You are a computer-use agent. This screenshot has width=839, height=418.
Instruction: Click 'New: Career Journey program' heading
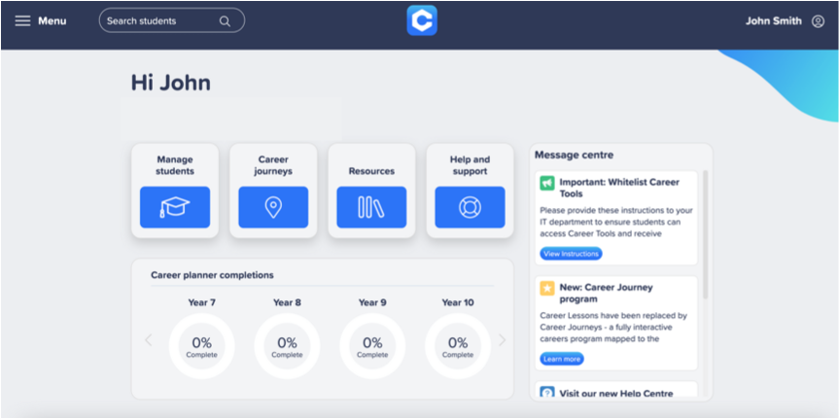[607, 294]
